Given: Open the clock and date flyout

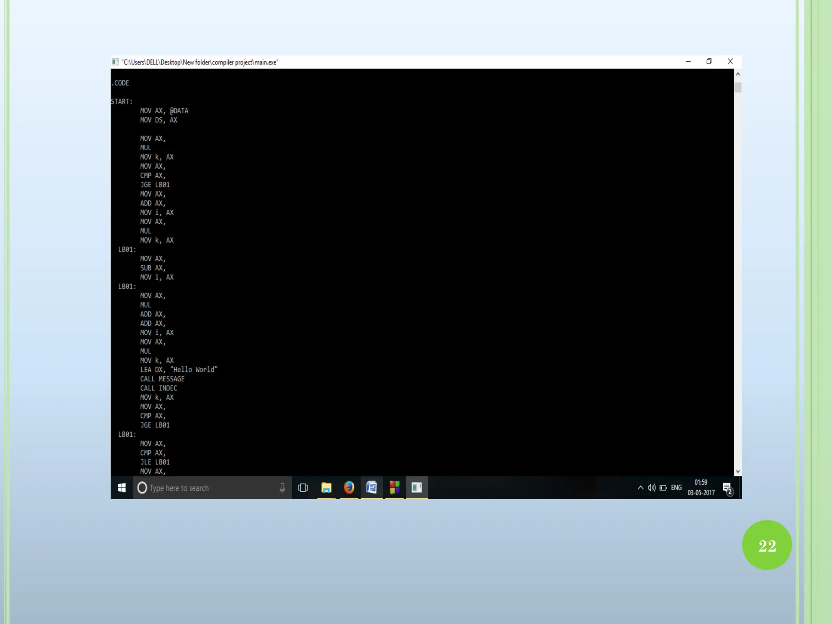Looking at the screenshot, I should 701,487.
